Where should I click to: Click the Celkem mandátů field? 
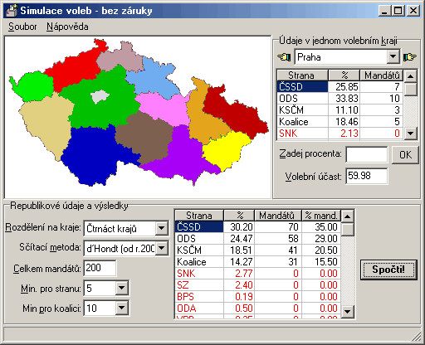coord(100,268)
